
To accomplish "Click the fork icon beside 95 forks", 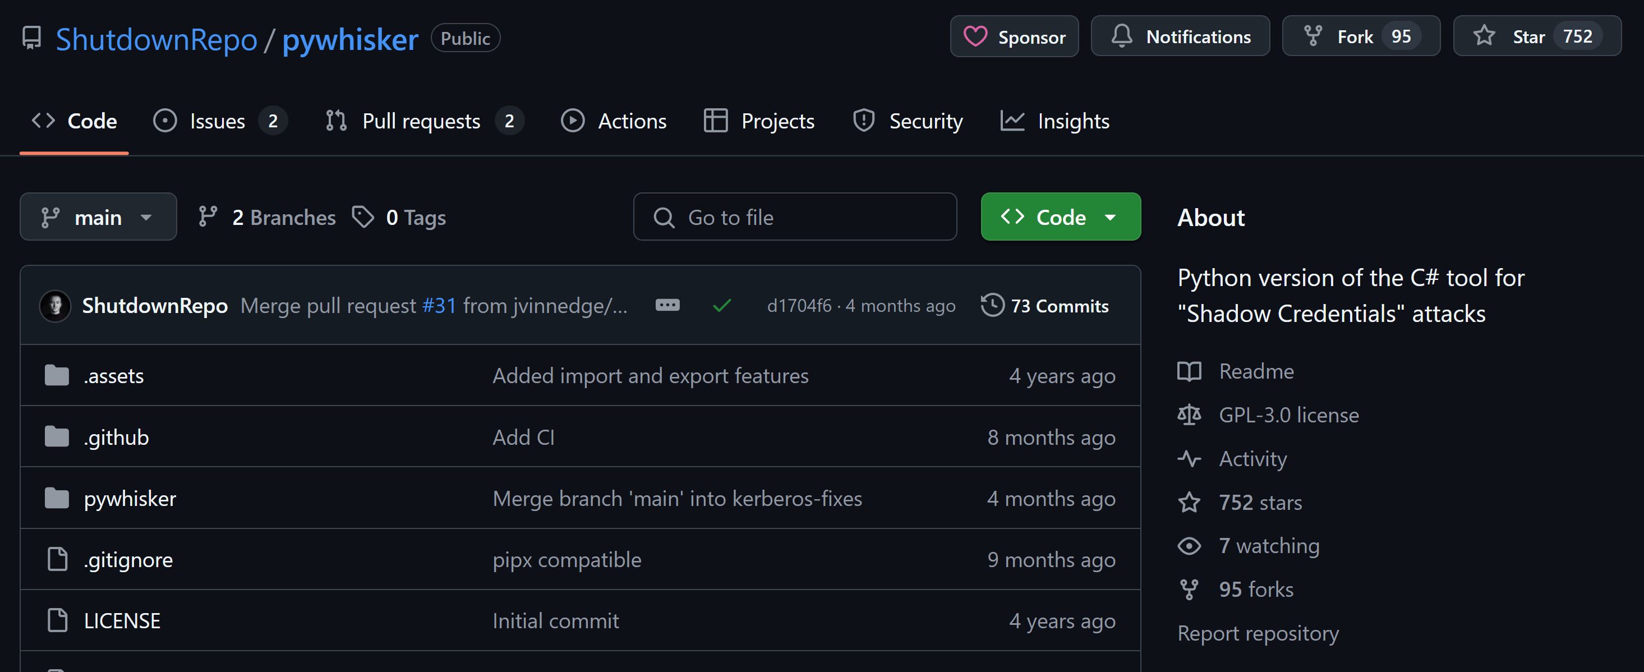I will (1189, 589).
